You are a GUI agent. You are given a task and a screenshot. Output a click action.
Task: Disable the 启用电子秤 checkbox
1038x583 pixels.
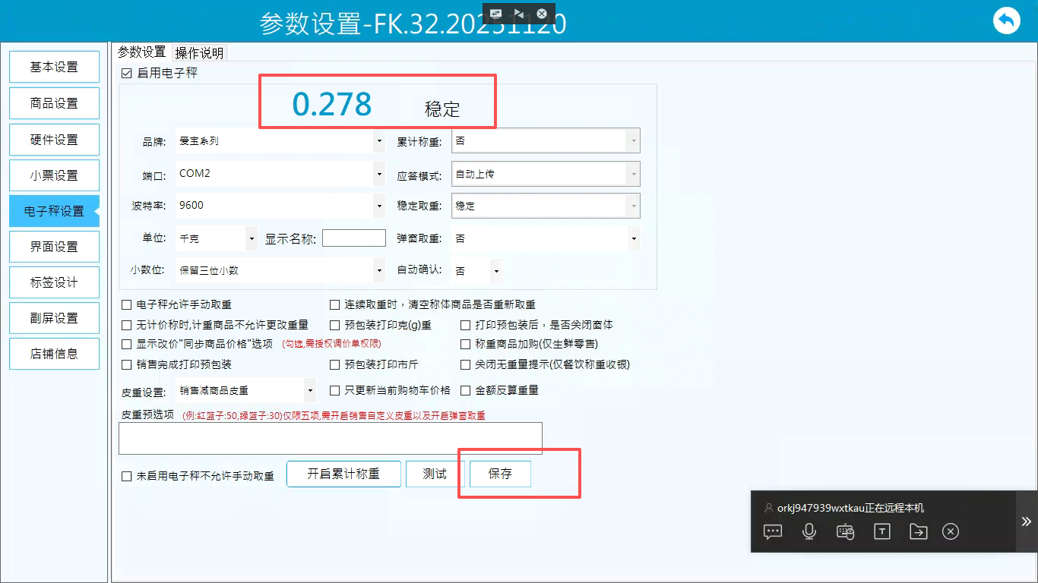(x=127, y=74)
